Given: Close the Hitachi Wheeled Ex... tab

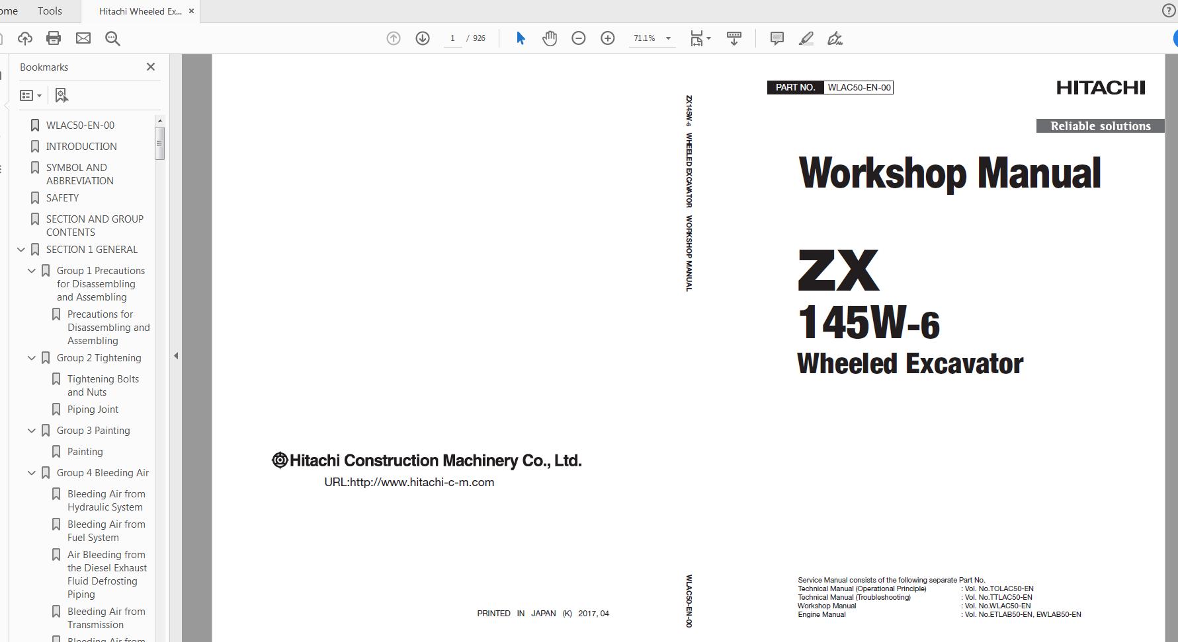Looking at the screenshot, I should (192, 11).
